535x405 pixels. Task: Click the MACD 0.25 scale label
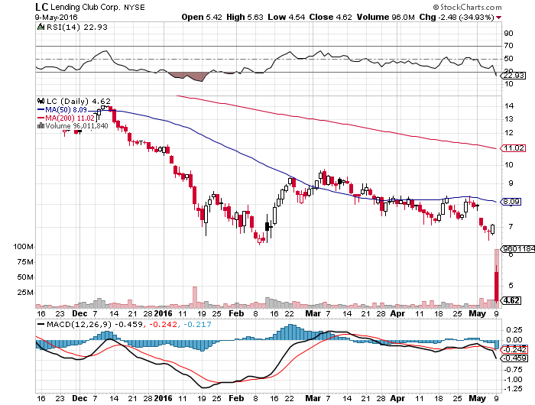(x=514, y=329)
